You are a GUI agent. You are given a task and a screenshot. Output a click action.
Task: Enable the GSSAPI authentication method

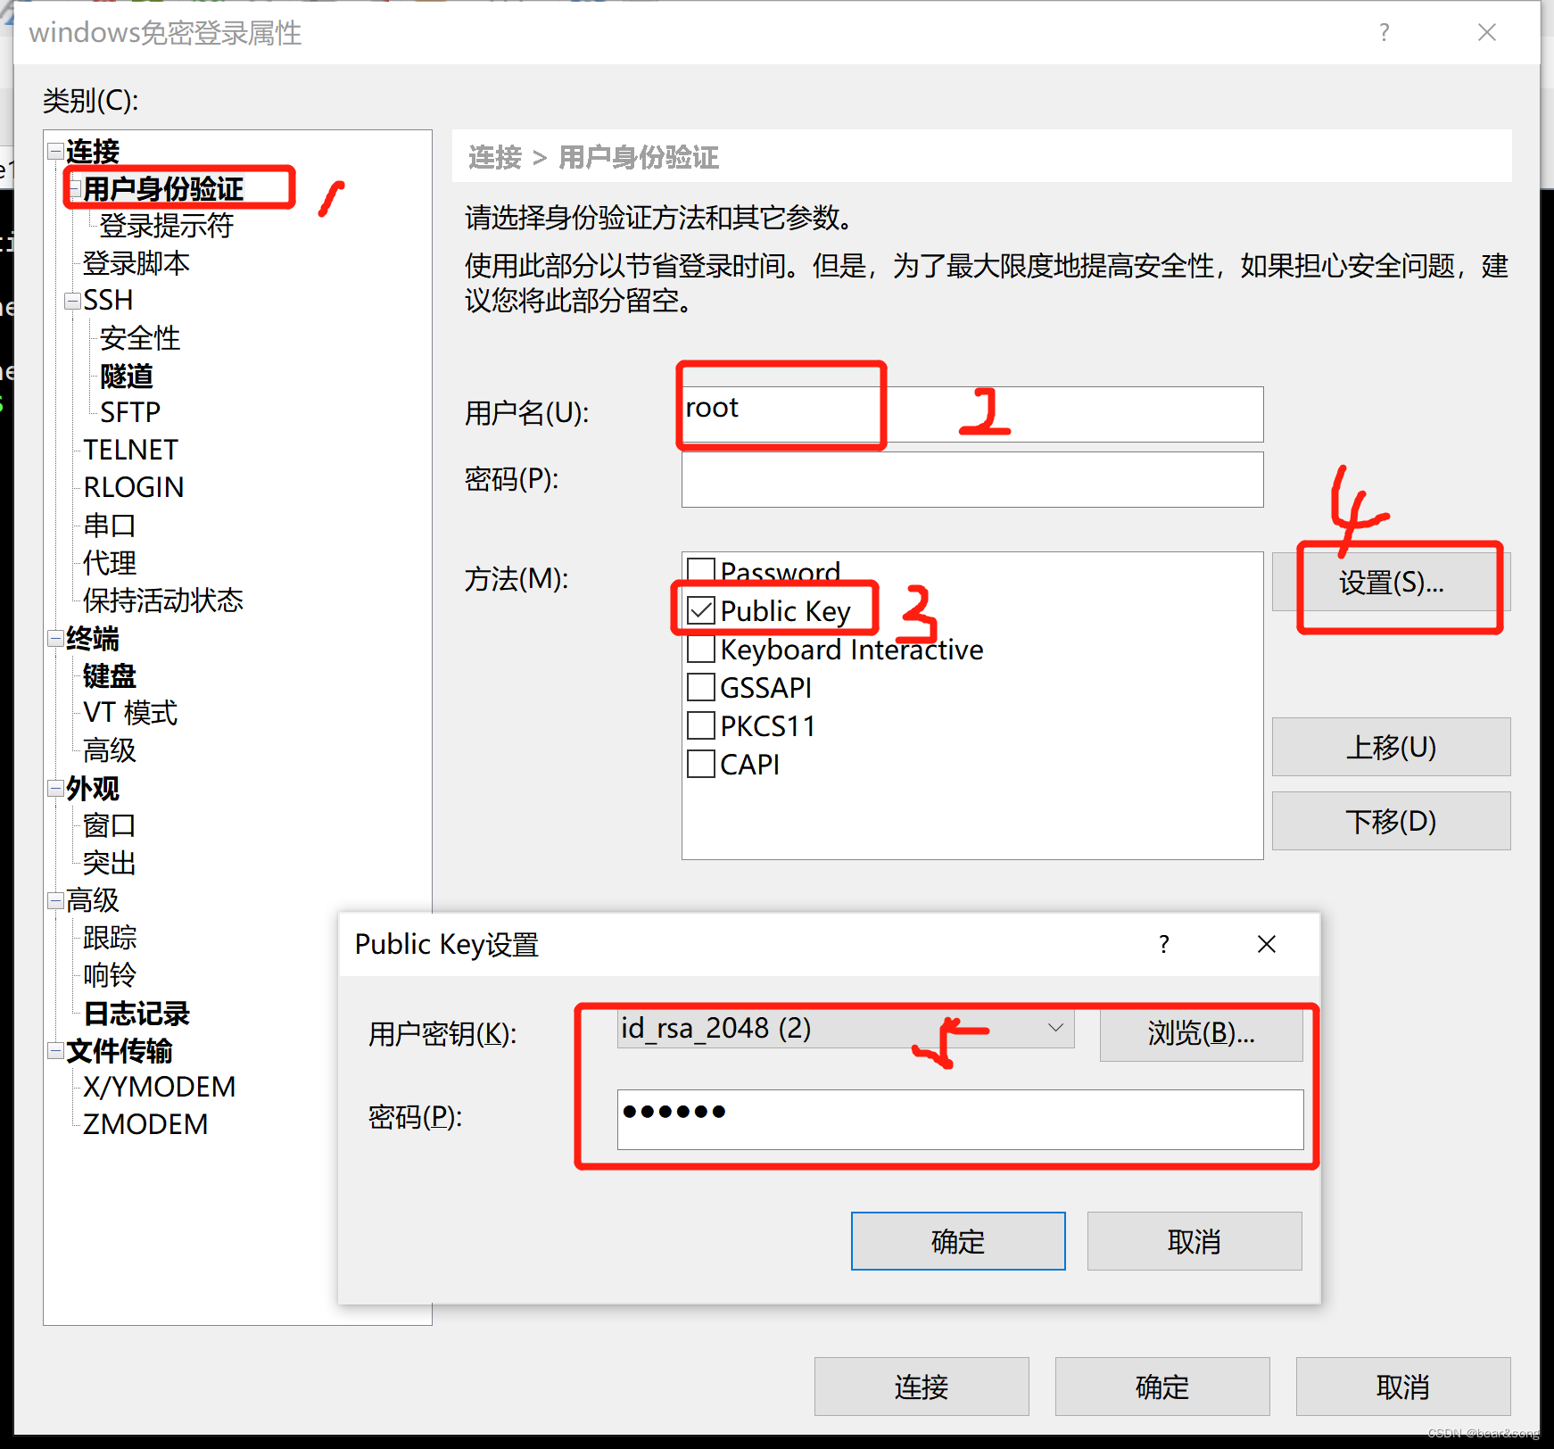[x=701, y=687]
